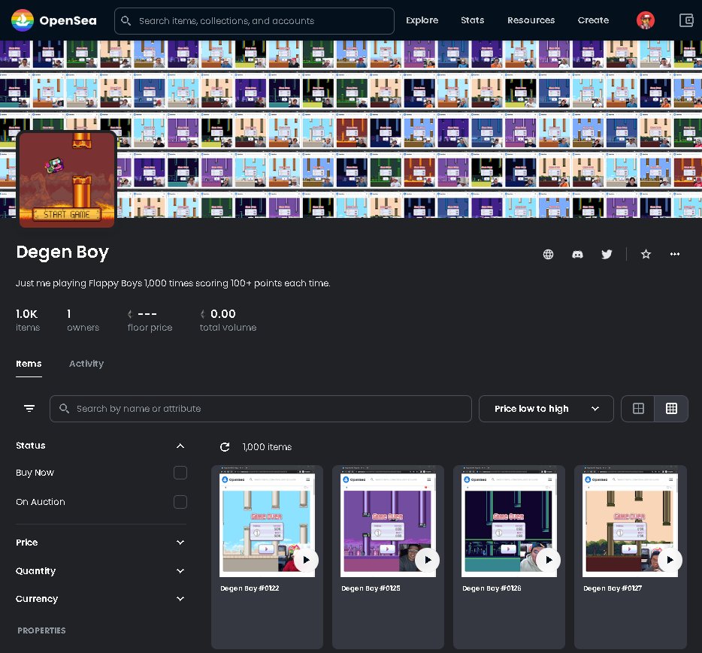Expand the Currency filter section
702x653 pixels.
180,598
